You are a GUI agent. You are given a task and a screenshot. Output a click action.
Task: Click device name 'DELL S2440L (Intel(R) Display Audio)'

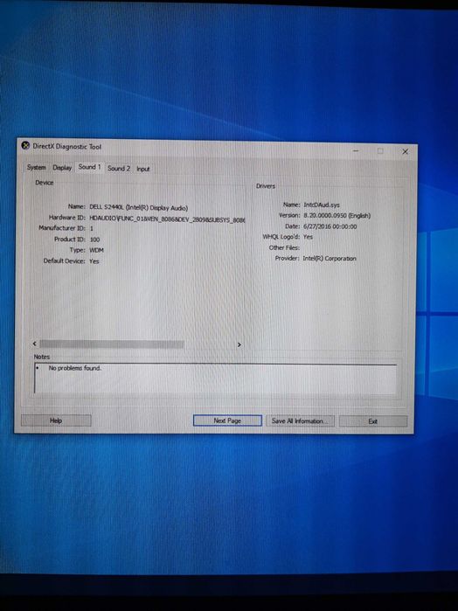[x=138, y=208]
